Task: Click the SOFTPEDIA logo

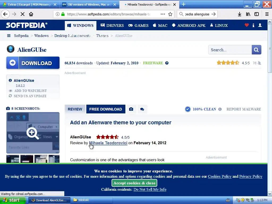Action: click(27, 25)
